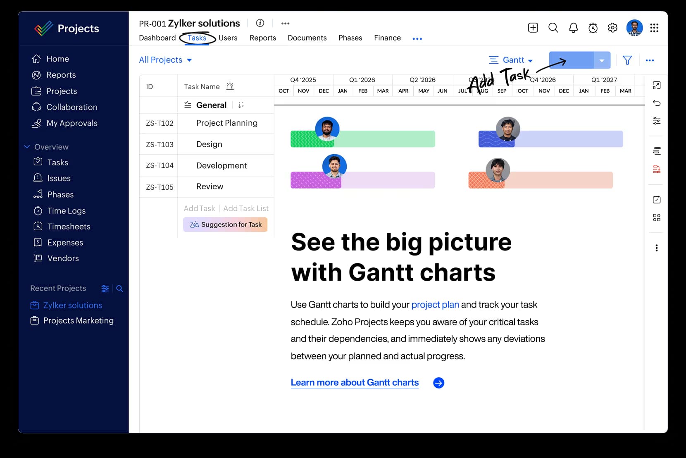Viewport: 686px width, 458px height.
Task: Open the Finance tab
Action: pos(387,38)
